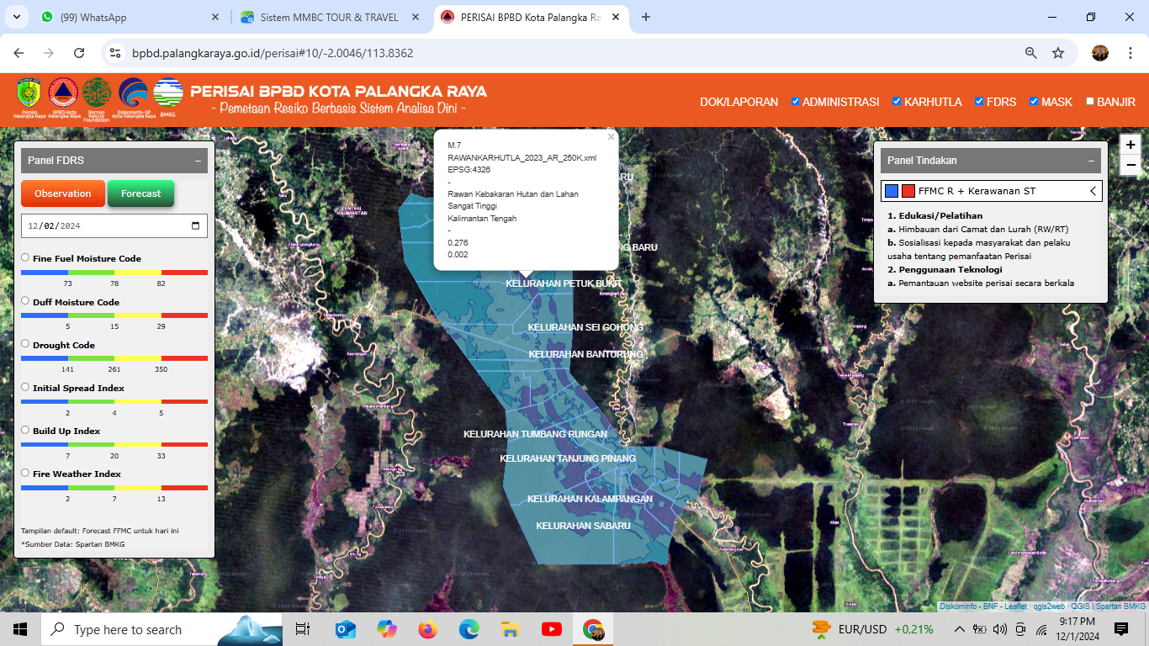This screenshot has height=646, width=1149.
Task: Click the date field showing 12/02/2024
Action: (114, 225)
